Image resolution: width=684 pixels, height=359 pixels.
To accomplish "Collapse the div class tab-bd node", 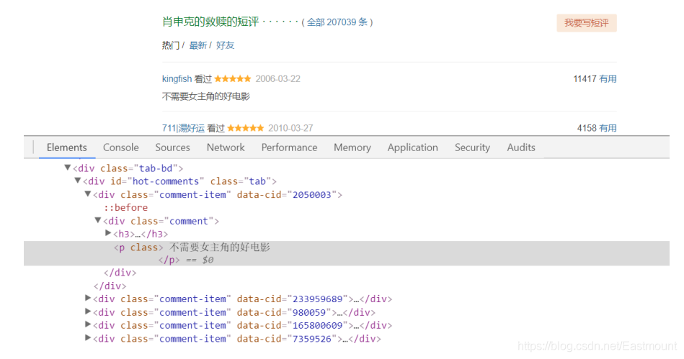I will 68,168.
